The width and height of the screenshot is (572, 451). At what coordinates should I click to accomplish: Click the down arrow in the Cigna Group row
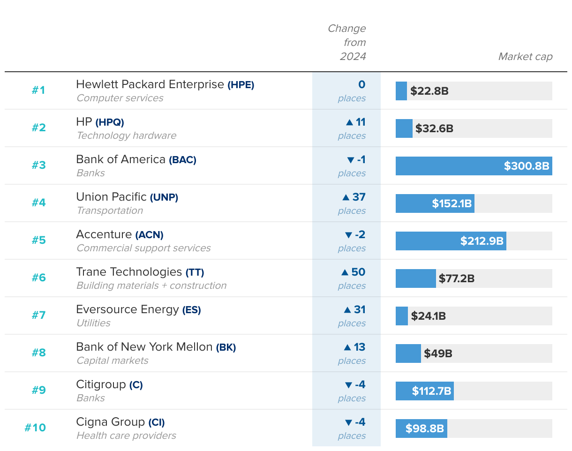click(x=348, y=423)
